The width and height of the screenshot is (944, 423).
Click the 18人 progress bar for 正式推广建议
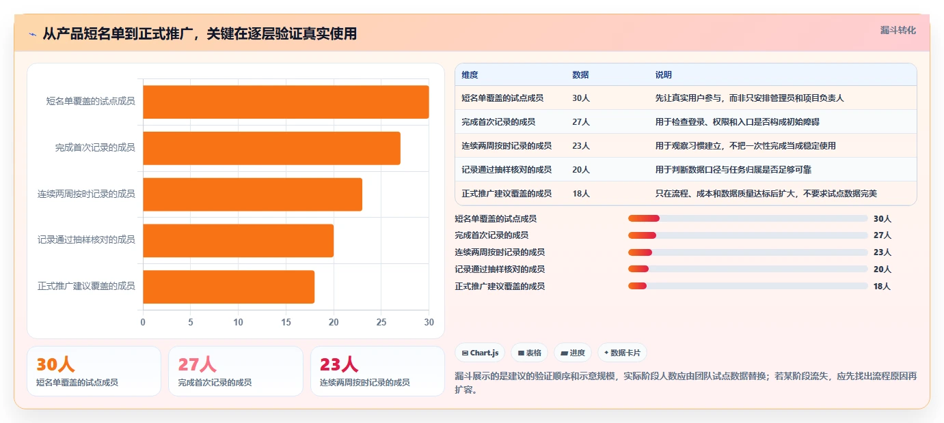748,286
